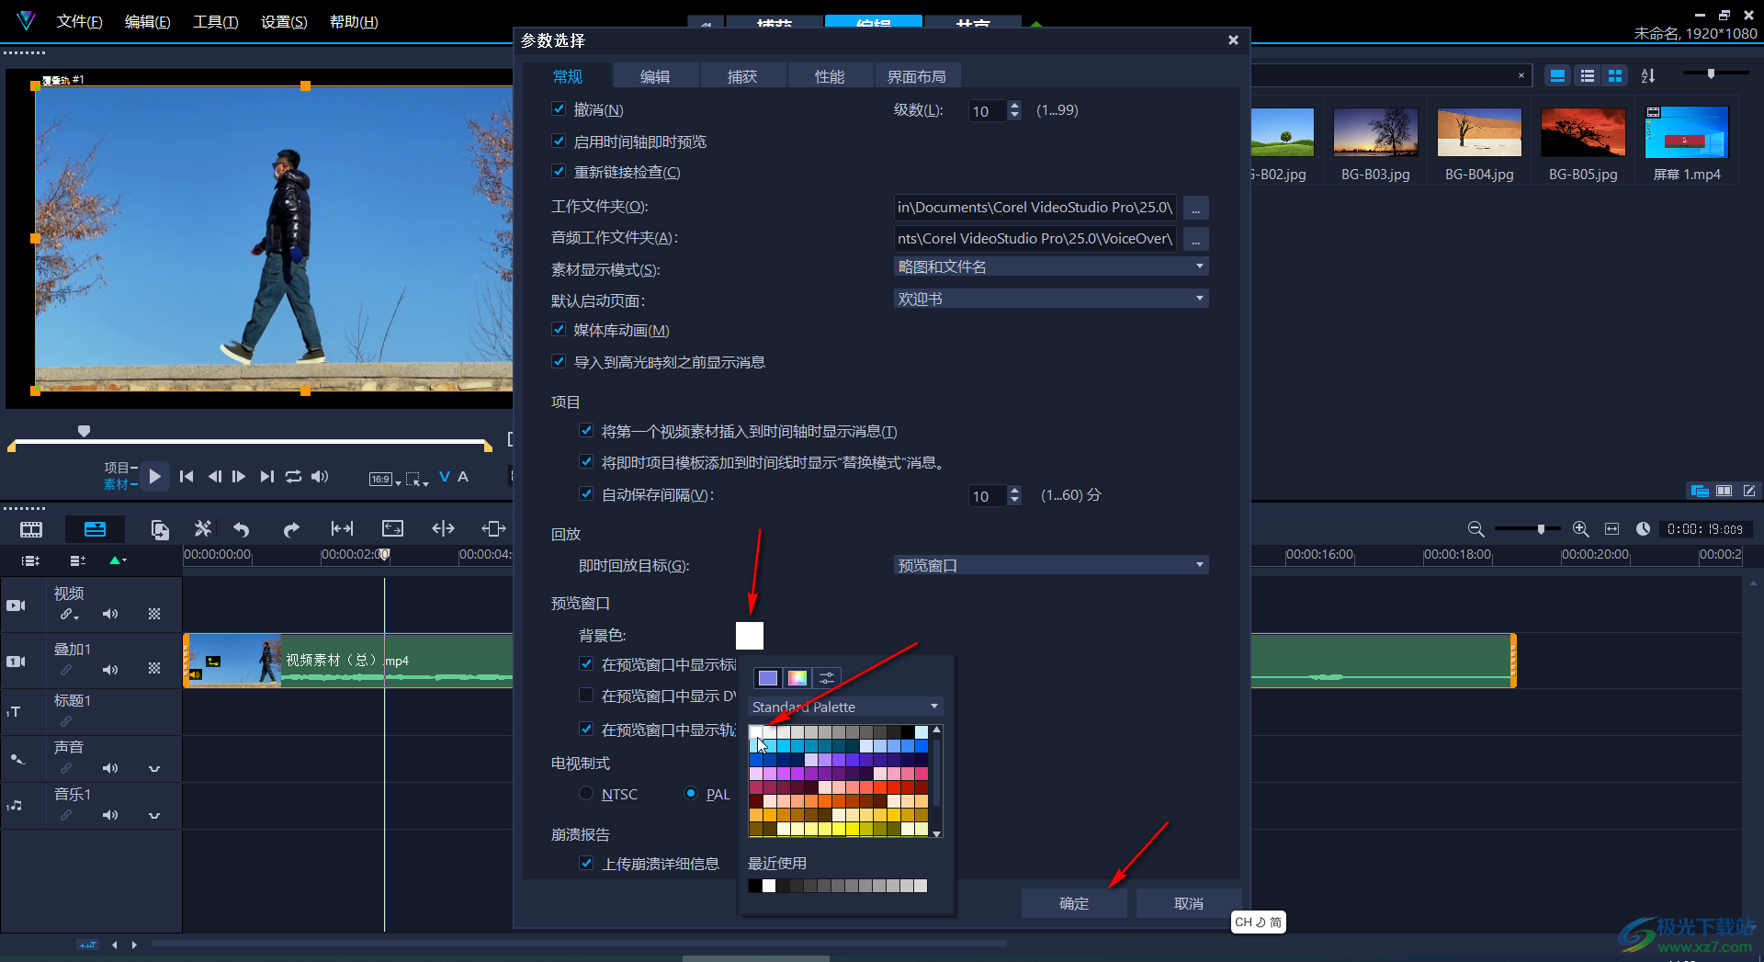Image resolution: width=1764 pixels, height=962 pixels.
Task: Click the undo arrow in timeline toolbar
Action: (x=242, y=529)
